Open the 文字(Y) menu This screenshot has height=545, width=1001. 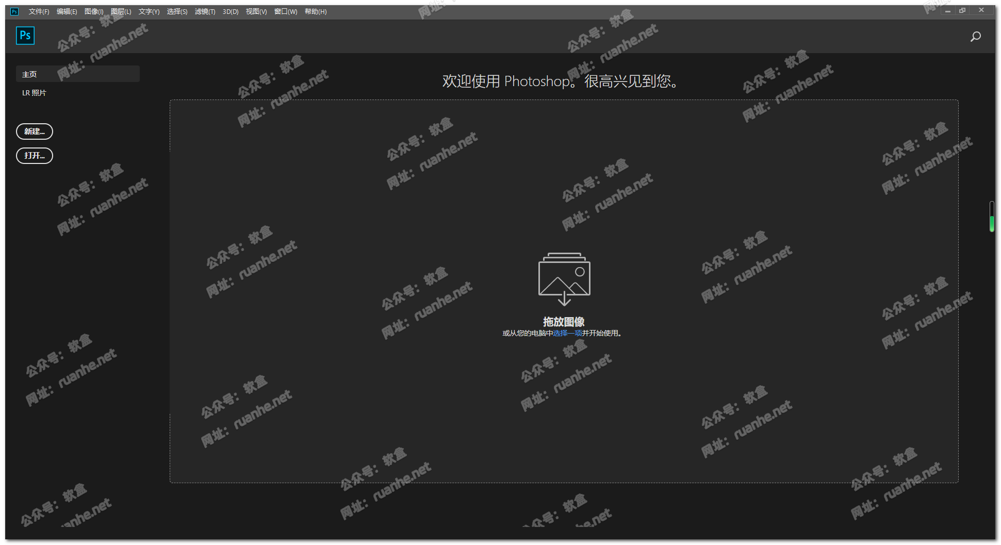pos(149,11)
